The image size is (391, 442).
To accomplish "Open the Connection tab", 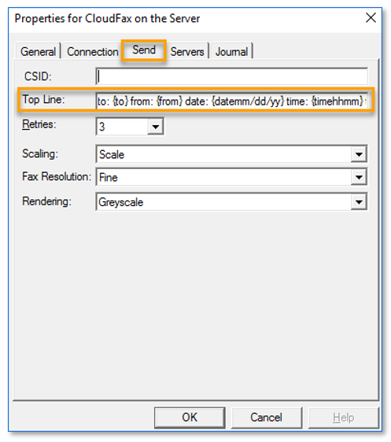I will click(x=93, y=52).
